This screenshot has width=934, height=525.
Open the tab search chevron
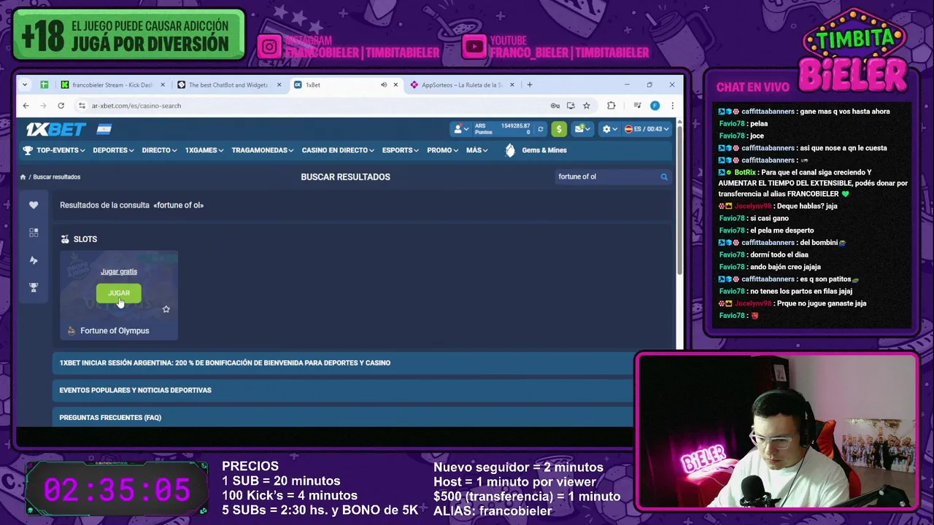pyautogui.click(x=25, y=85)
